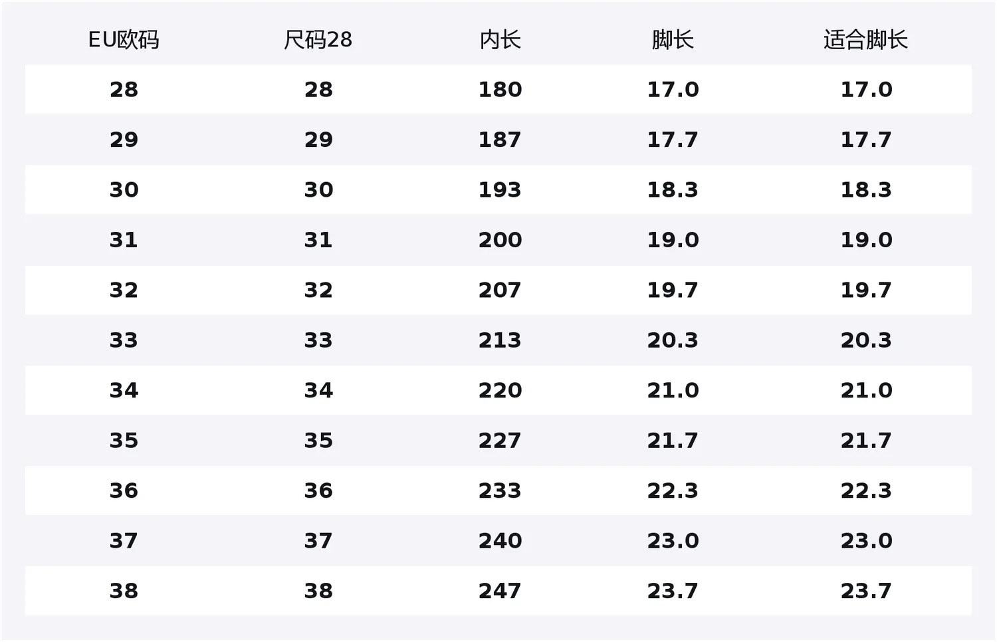Select EU size 38 in first column
This screenshot has height=642, width=997.
pos(124,591)
